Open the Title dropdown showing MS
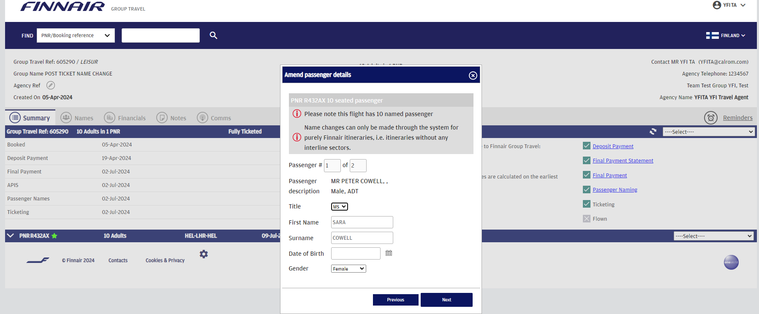This screenshot has height=314, width=759. pos(340,206)
